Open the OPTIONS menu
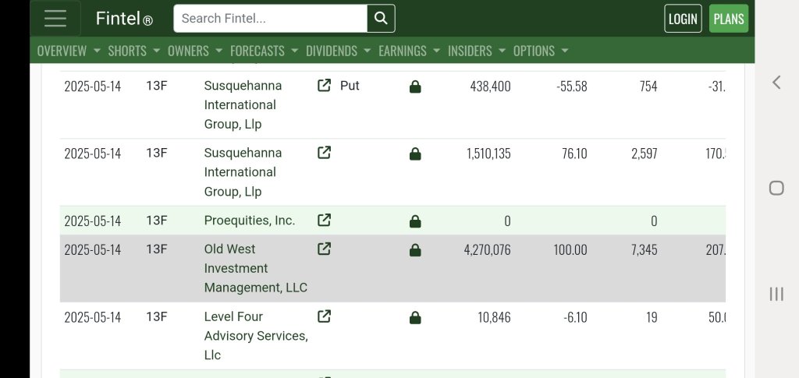799x378 pixels. point(541,51)
